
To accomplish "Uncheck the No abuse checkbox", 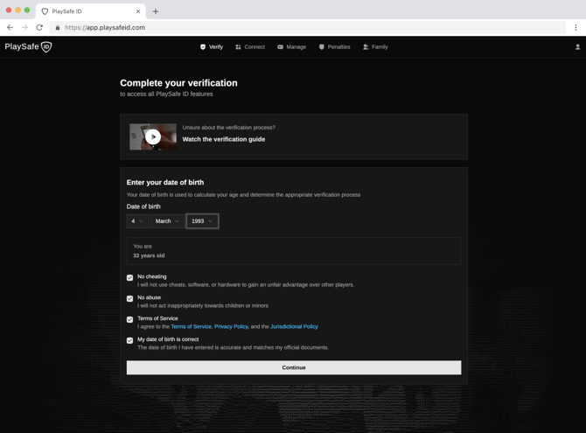I will point(129,299).
